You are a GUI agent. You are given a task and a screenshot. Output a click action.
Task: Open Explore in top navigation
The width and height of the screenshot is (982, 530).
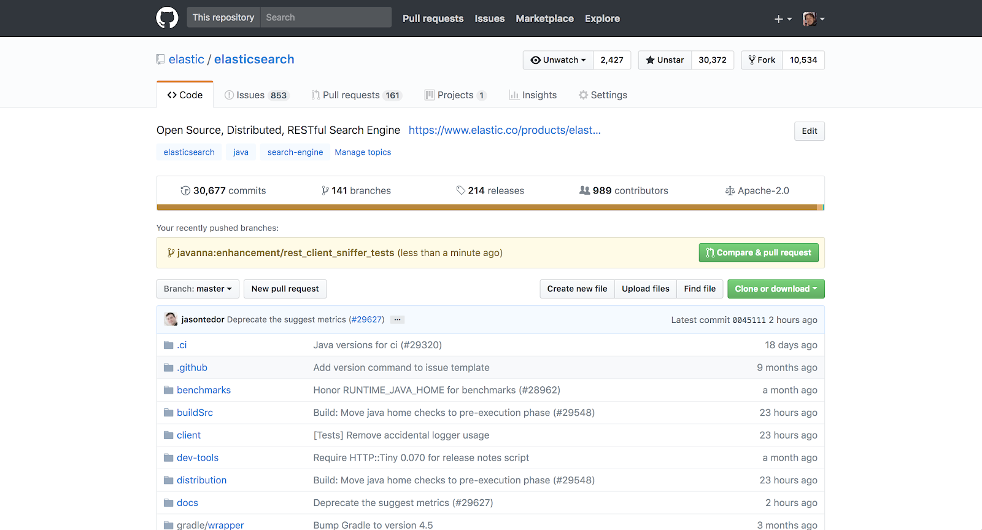(x=602, y=18)
